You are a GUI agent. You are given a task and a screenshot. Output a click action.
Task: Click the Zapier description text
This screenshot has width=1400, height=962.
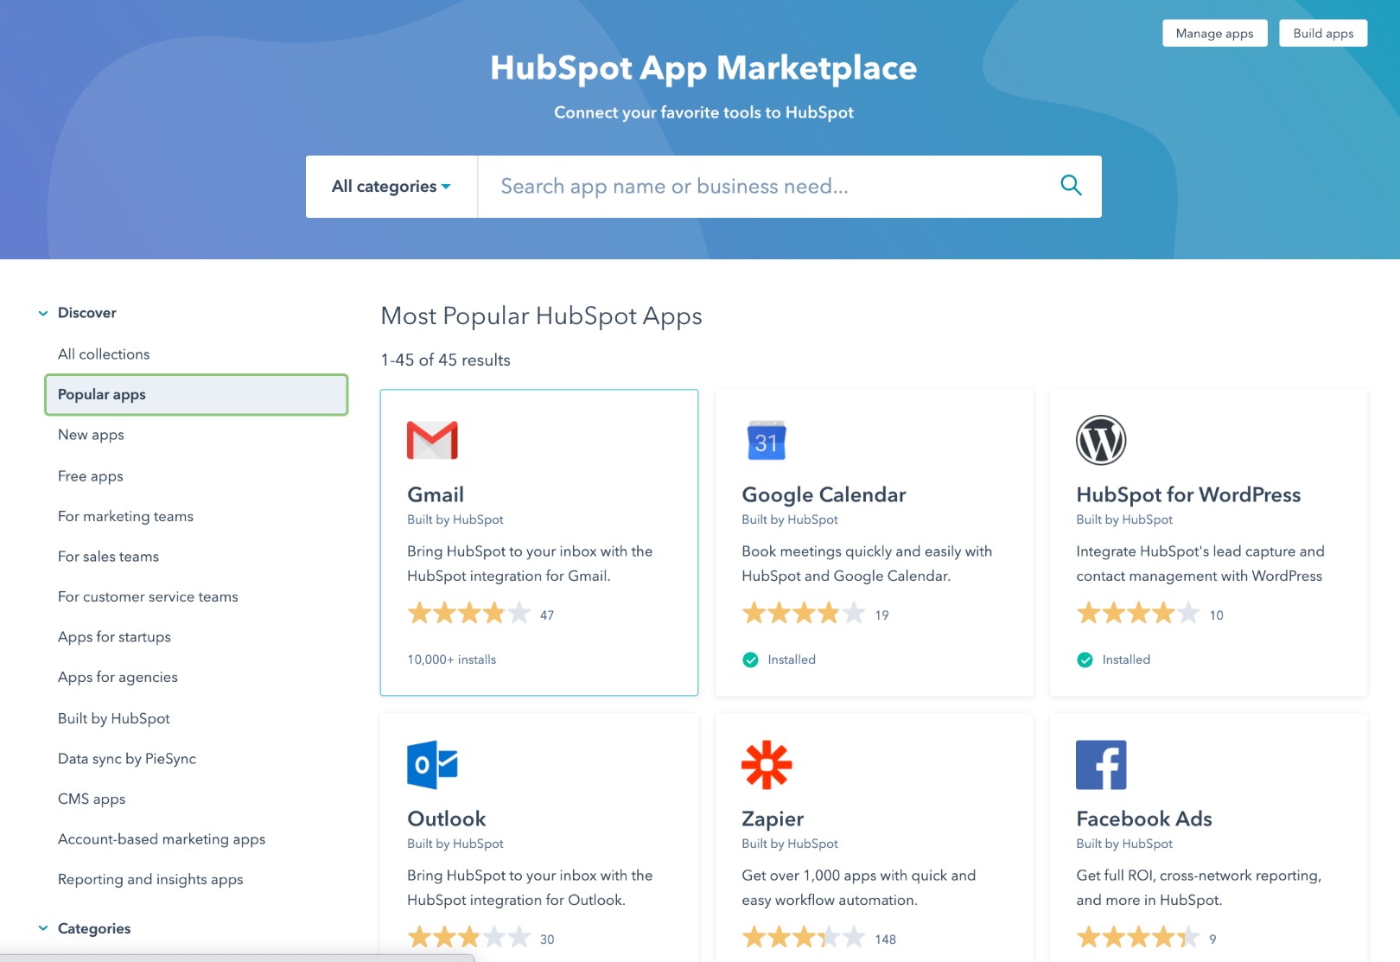tap(858, 888)
